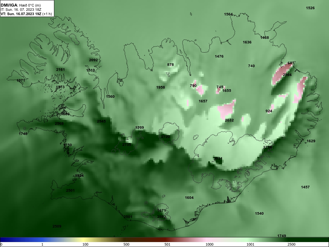The height and width of the screenshot is (247, 329).
Task: Pick the map value 1958
Action: (161, 87)
